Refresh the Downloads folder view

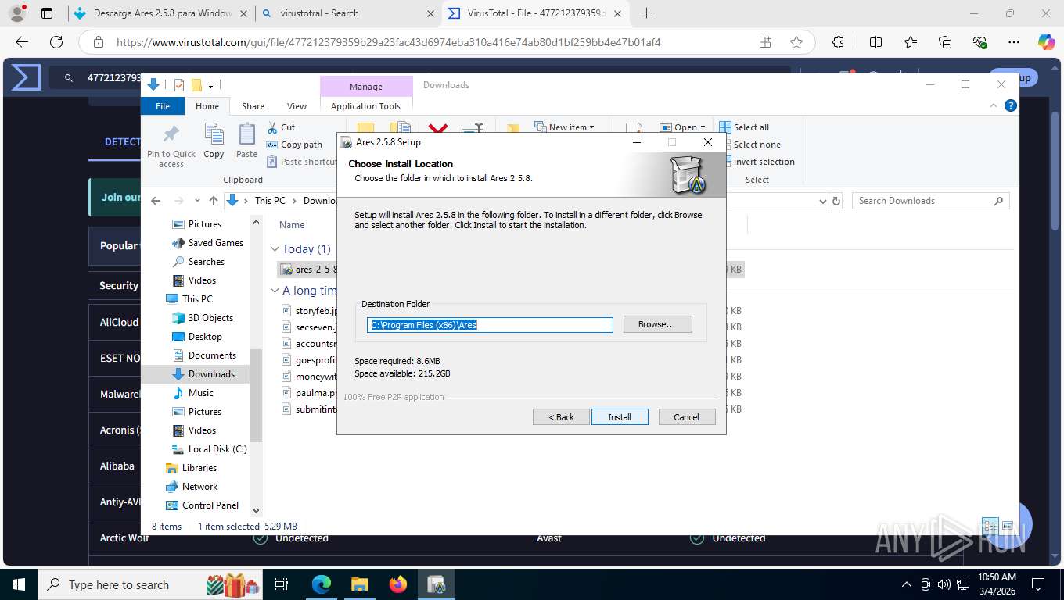(x=836, y=201)
